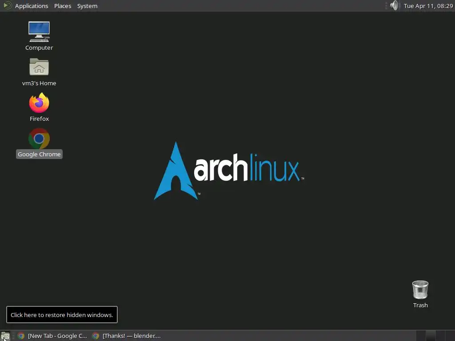Click the volume speaker icon in top panel

pos(395,5)
